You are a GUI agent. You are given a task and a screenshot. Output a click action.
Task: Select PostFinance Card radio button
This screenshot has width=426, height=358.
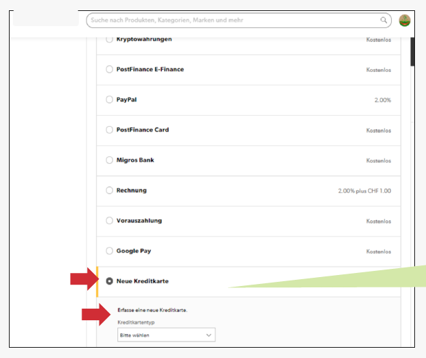109,130
